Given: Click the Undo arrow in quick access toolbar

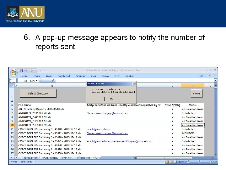Looking at the screenshot, I should pyautogui.click(x=26, y=71).
